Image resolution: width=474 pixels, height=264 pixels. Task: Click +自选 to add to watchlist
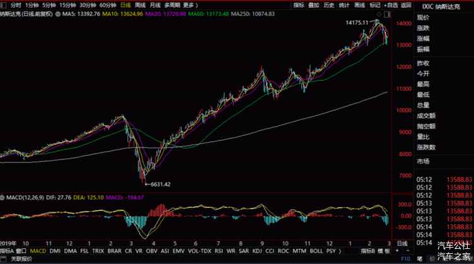[391, 5]
